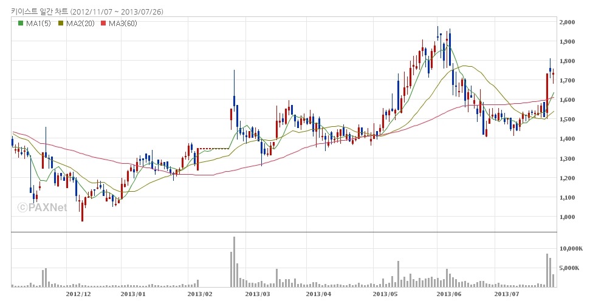This screenshot has width=590, height=304.
Task: Click the 1,000 price axis label
Action: (x=567, y=217)
